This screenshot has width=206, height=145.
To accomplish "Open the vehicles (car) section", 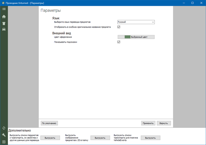I will 4,29.
